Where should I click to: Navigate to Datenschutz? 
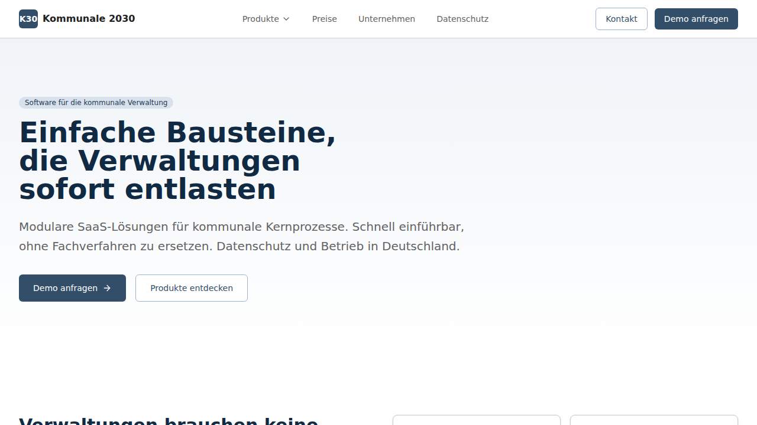click(x=462, y=19)
